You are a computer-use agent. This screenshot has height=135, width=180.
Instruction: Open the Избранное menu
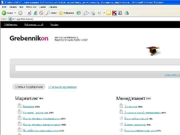coord(31,7)
